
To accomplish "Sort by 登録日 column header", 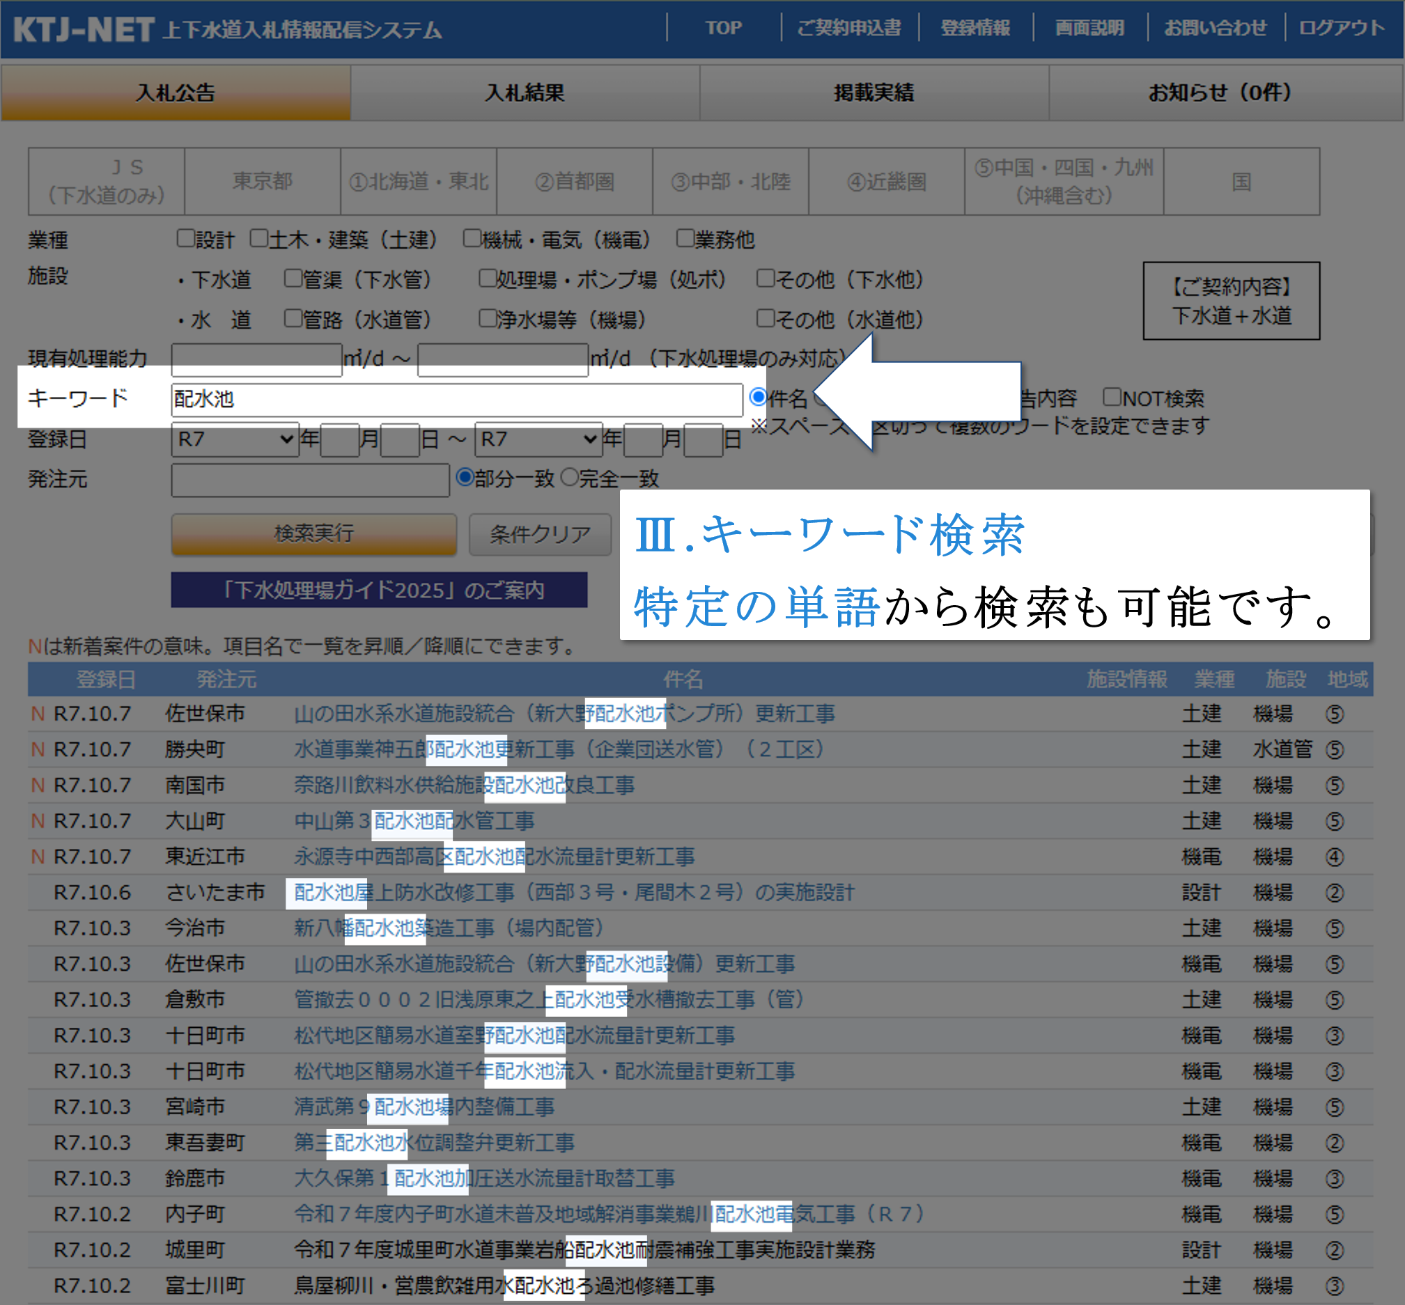I will tap(105, 680).
